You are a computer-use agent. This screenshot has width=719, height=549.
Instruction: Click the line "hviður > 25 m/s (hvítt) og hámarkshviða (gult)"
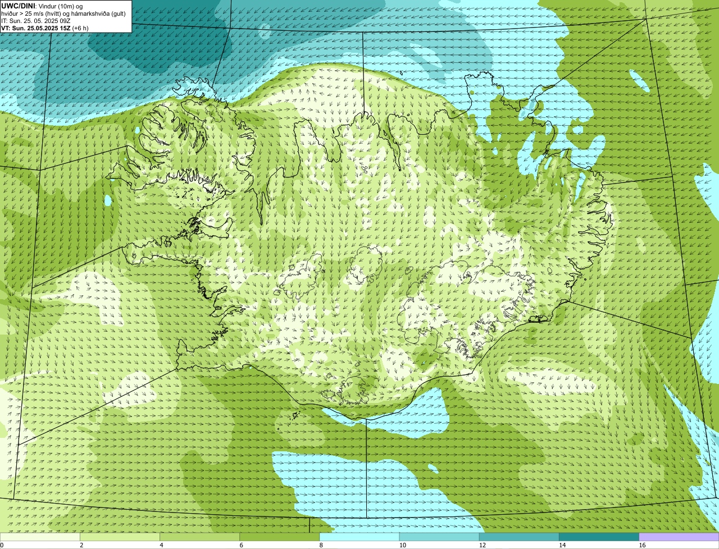pyautogui.click(x=63, y=13)
